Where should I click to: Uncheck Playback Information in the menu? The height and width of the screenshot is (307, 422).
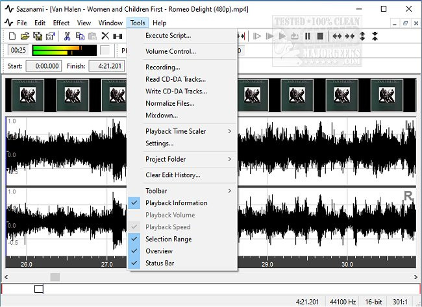point(176,203)
